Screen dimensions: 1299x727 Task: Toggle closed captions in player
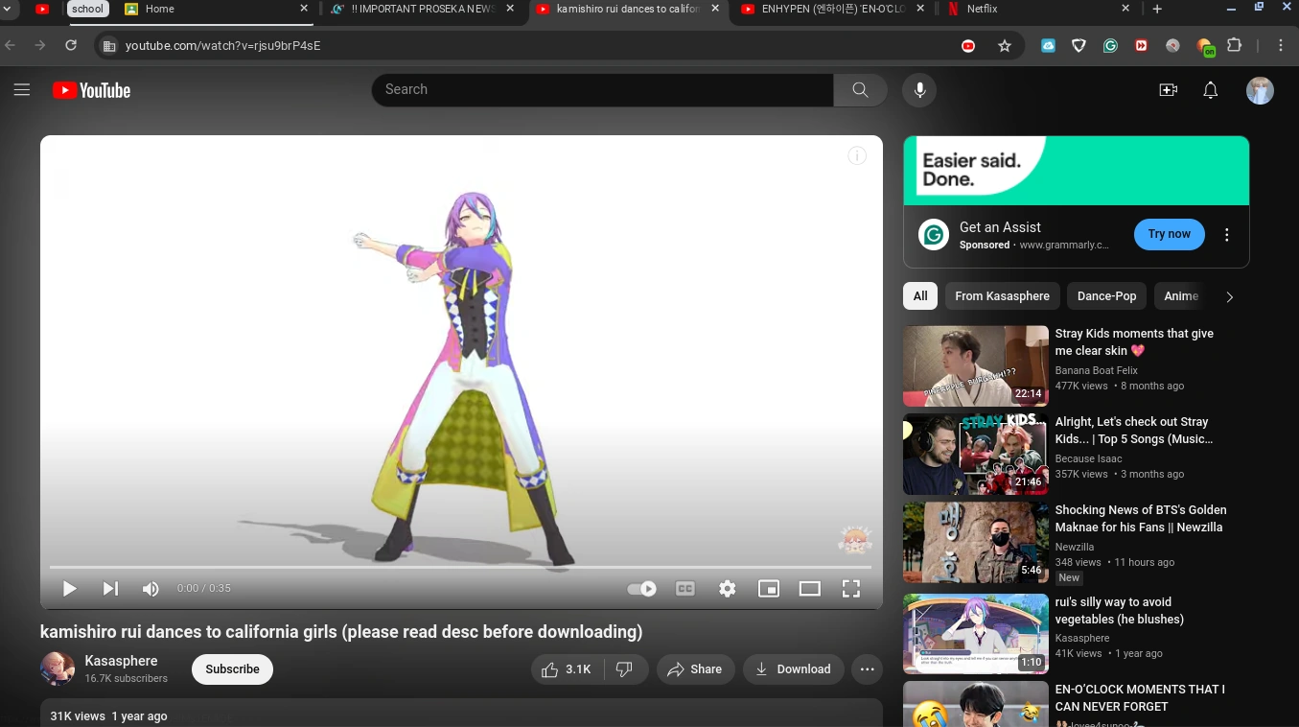click(x=685, y=589)
